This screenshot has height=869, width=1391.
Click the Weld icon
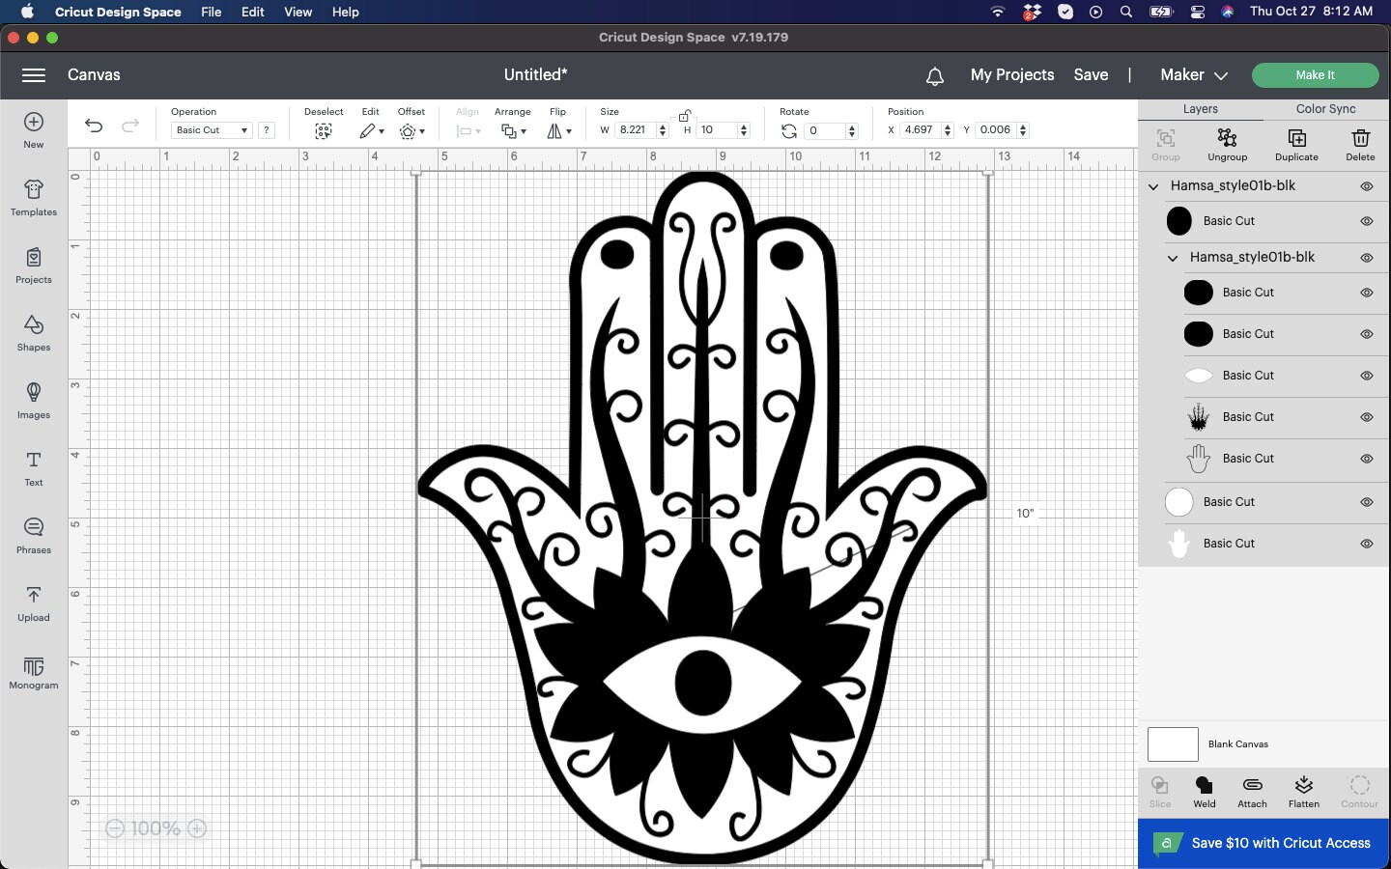pos(1204,790)
